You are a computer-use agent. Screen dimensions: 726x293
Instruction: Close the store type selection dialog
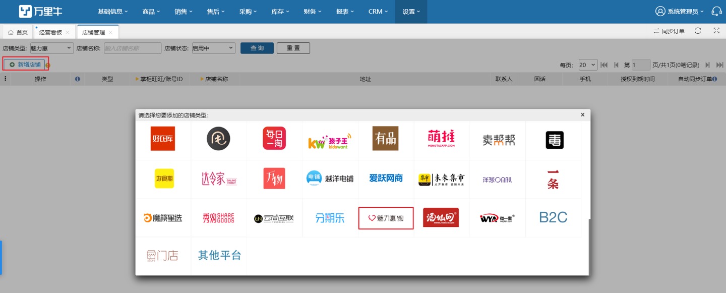[582, 115]
